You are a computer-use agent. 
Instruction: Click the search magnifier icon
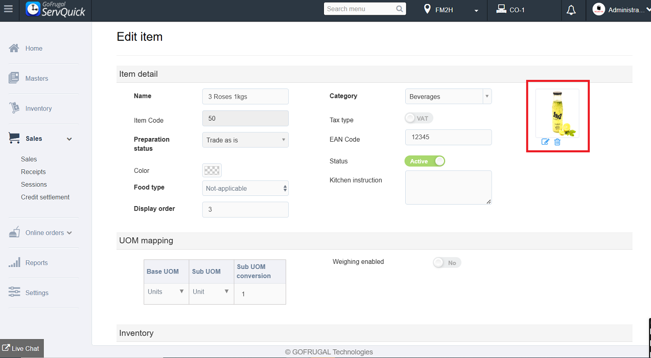[400, 9]
